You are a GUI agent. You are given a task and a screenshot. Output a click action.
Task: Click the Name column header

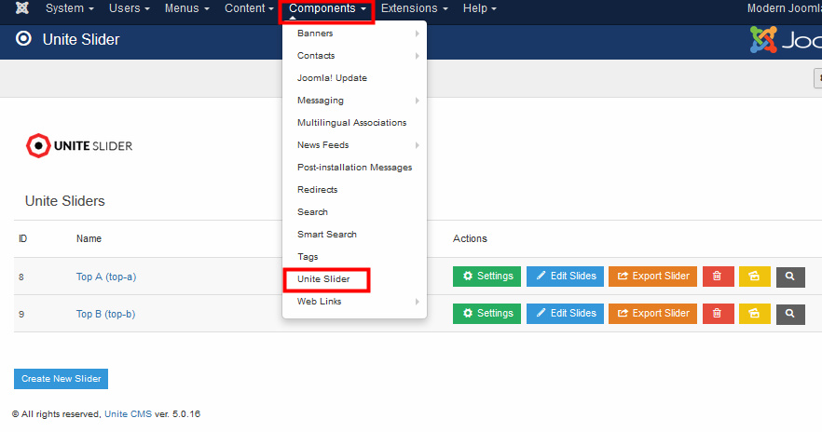[89, 238]
